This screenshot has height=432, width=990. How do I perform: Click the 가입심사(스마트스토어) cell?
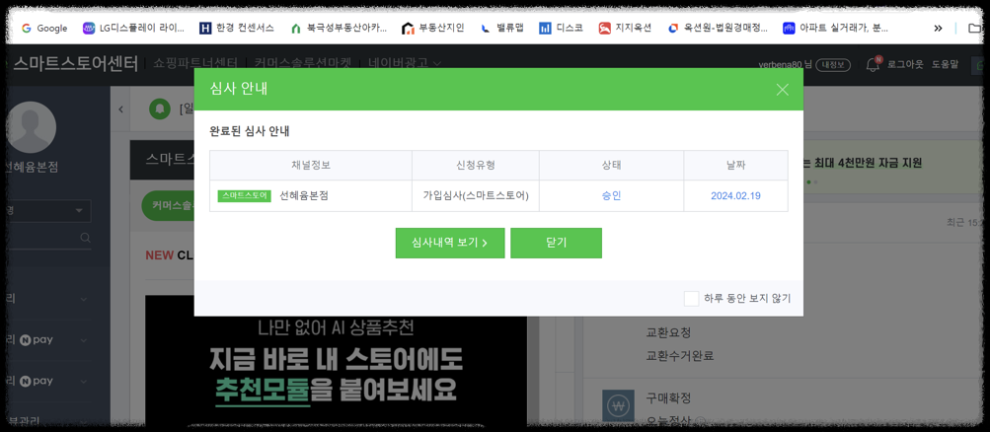point(476,195)
